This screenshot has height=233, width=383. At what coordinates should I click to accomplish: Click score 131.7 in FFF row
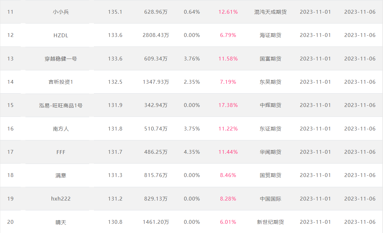[x=115, y=152]
